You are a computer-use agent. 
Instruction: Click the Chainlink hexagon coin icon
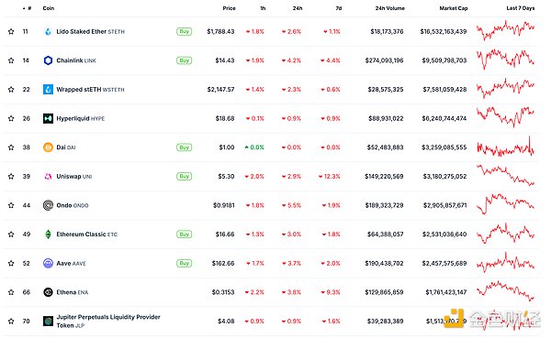point(48,60)
